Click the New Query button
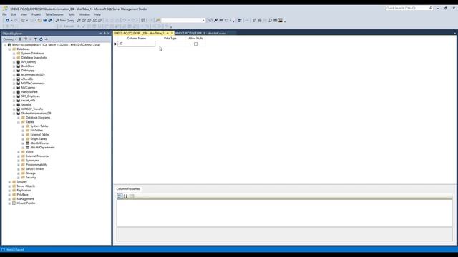The width and height of the screenshot is (458, 257). [65, 21]
